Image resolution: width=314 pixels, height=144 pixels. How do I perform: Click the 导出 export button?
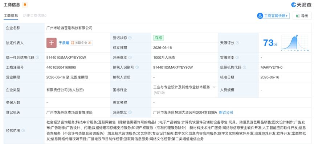pyautogui.click(x=302, y=16)
